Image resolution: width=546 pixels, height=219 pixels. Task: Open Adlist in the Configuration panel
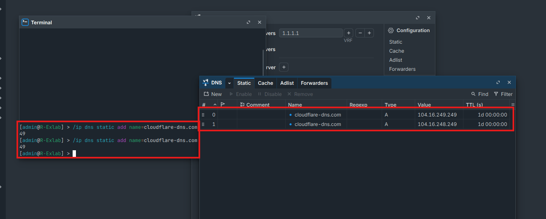tap(395, 60)
